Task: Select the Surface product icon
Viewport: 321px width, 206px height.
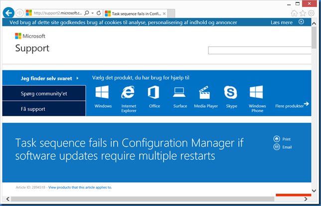Action: pos(179,92)
